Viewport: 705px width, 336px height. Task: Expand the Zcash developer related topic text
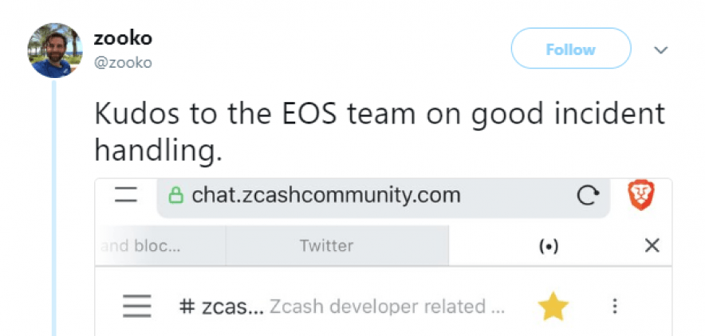pyautogui.click(x=386, y=307)
